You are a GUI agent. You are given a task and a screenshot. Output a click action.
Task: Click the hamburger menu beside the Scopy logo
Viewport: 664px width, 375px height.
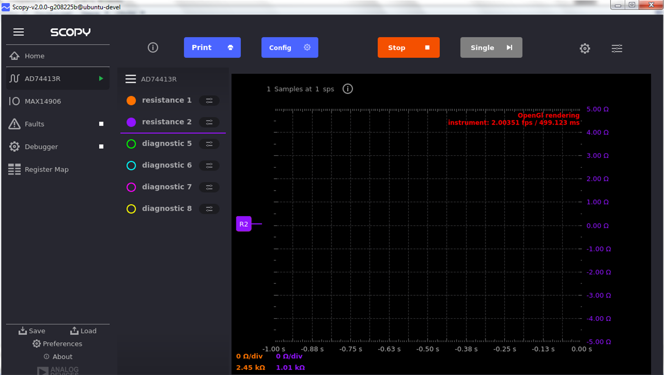pyautogui.click(x=19, y=32)
